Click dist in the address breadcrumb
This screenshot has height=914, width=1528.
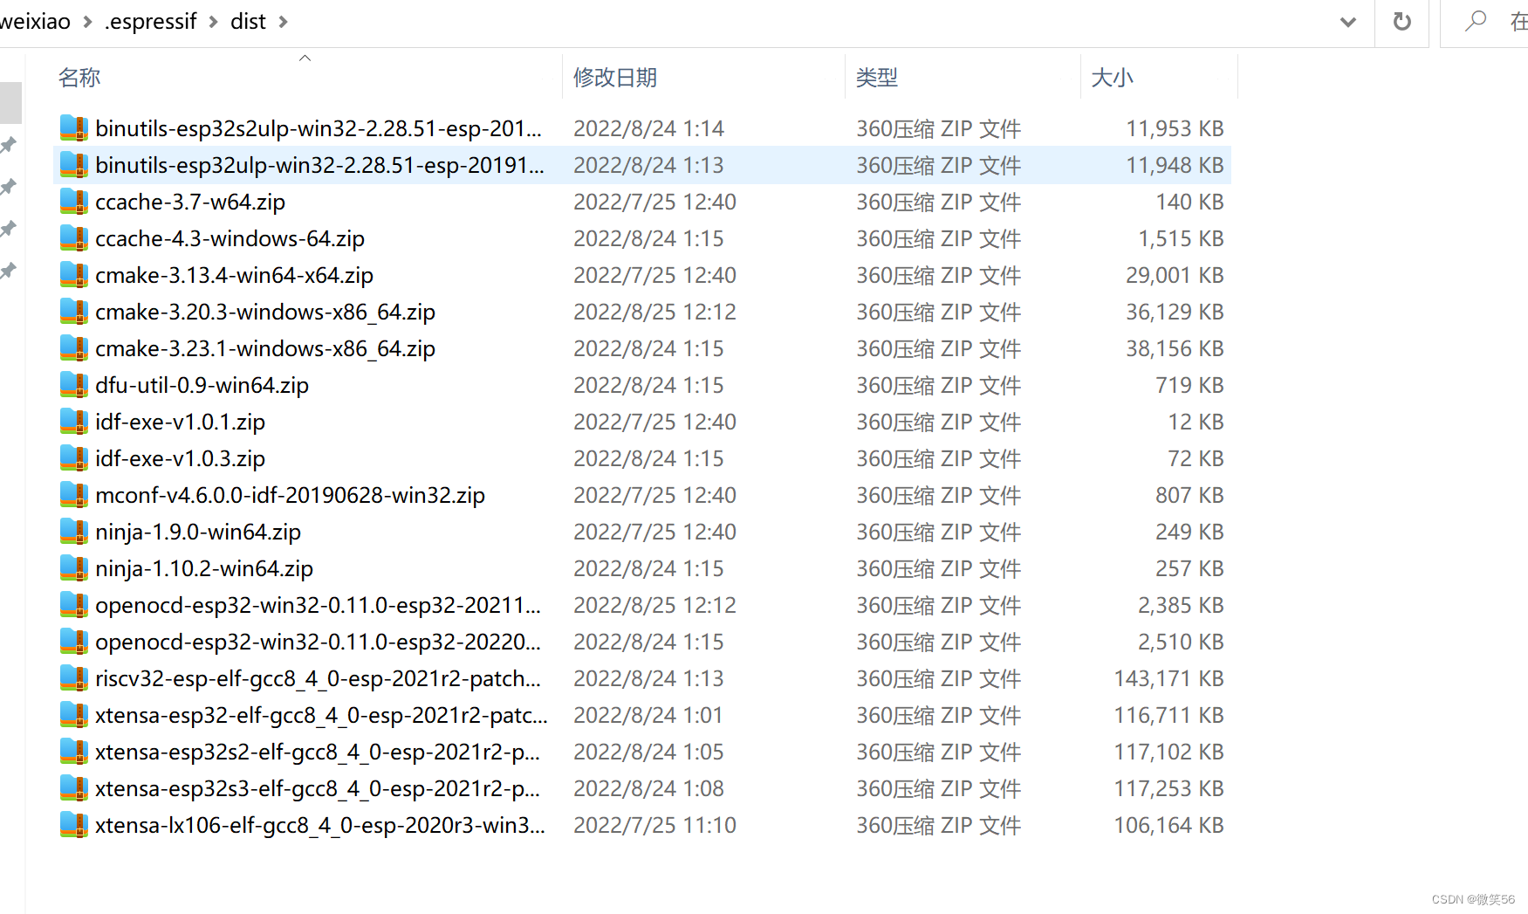[248, 22]
